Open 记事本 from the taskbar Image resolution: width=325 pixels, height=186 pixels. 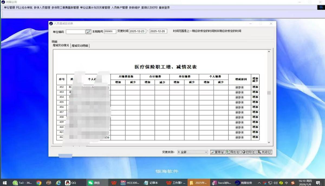tap(152, 182)
